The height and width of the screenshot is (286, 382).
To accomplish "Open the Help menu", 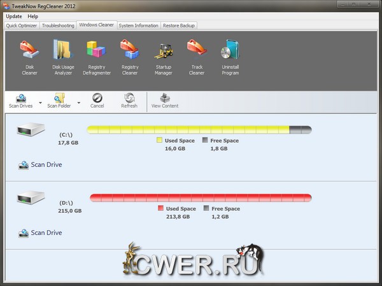I will tap(33, 16).
